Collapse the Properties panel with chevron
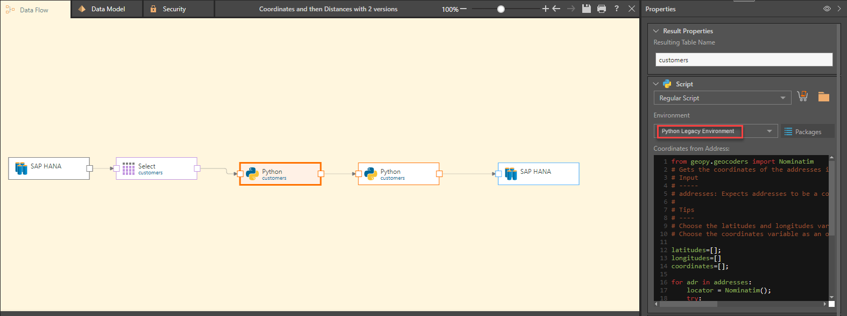The height and width of the screenshot is (316, 847). click(839, 9)
